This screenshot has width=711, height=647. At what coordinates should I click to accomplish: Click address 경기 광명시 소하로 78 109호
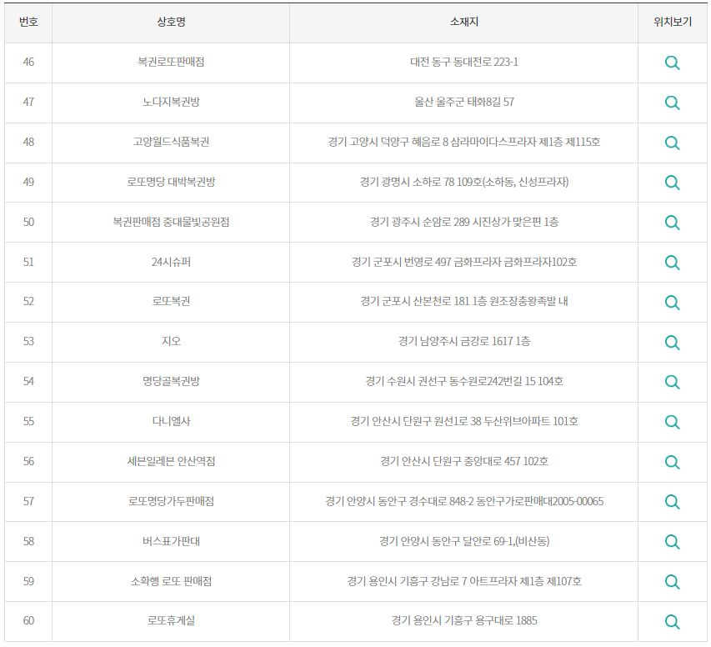pyautogui.click(x=464, y=182)
